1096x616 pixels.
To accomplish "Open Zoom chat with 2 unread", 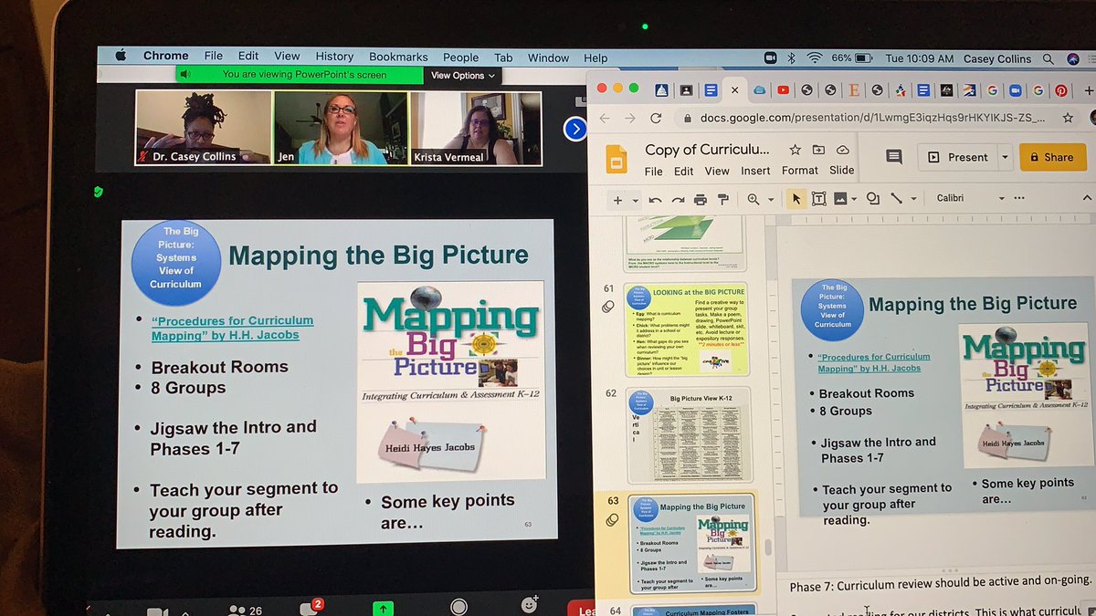I will pyautogui.click(x=311, y=607).
